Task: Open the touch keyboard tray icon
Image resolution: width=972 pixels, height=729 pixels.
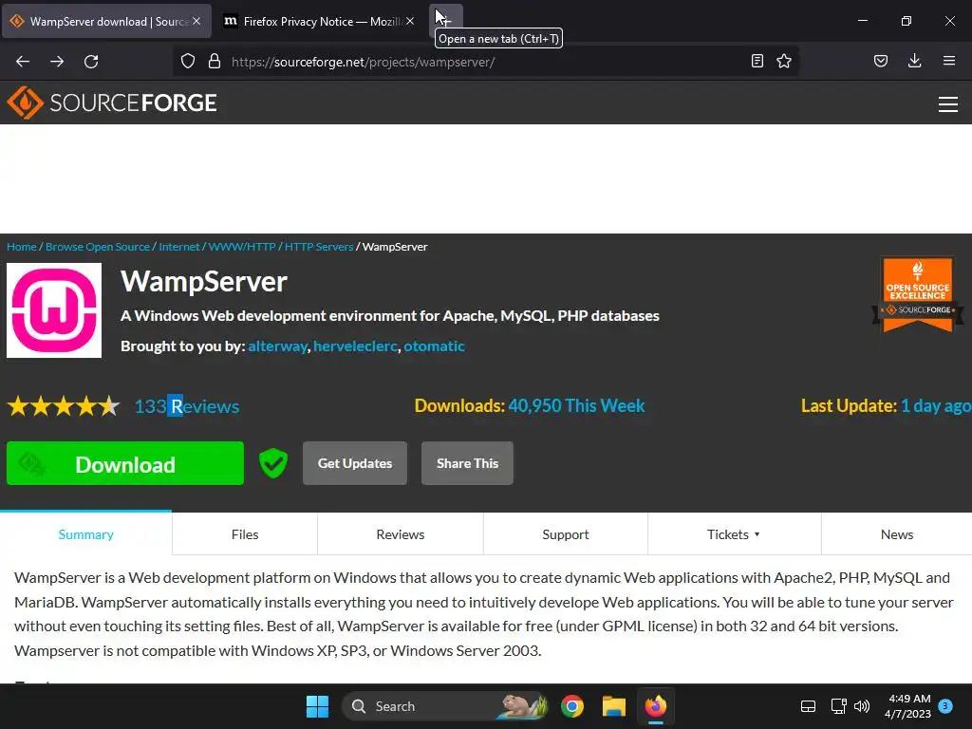Action: coord(808,706)
